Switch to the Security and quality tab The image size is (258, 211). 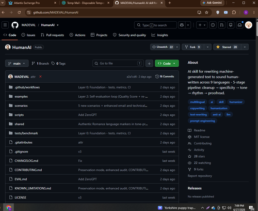(x=130, y=35)
